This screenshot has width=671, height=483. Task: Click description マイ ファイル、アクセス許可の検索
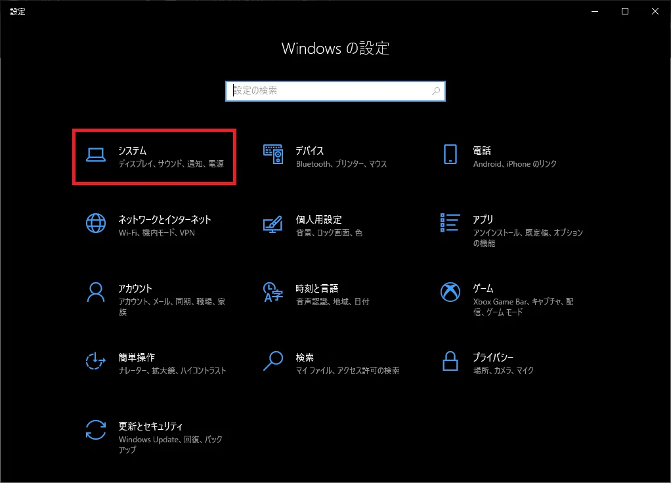coord(347,371)
